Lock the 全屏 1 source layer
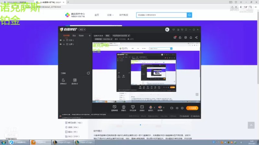The height and width of the screenshot is (145, 259). coord(64,44)
